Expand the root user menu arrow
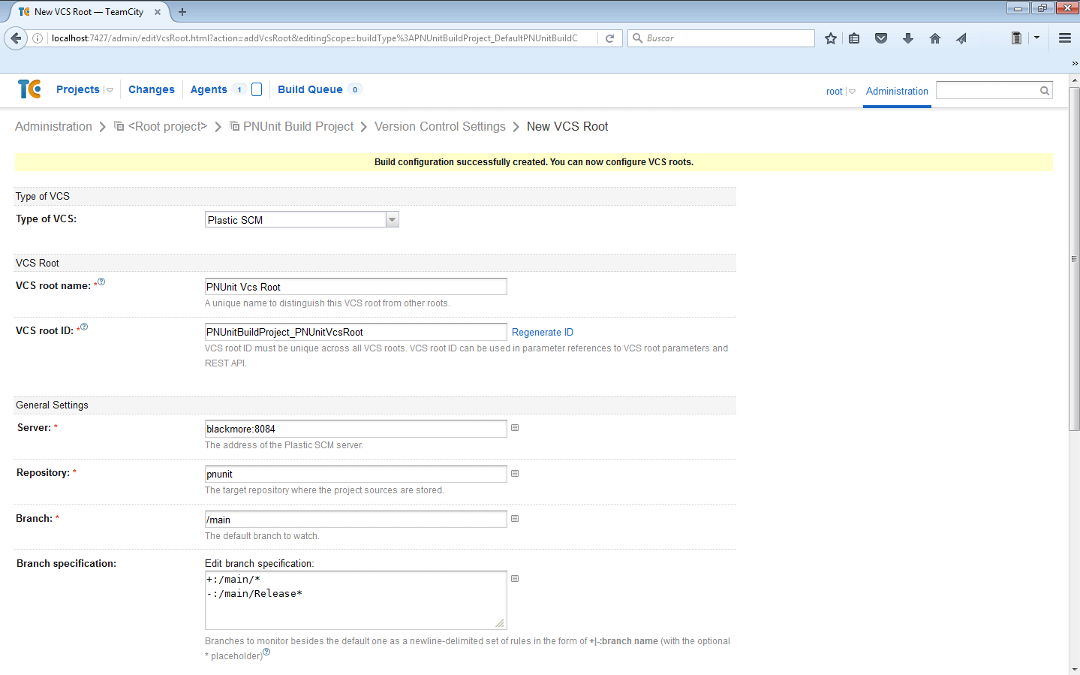Viewport: 1080px width, 675px height. click(x=852, y=92)
